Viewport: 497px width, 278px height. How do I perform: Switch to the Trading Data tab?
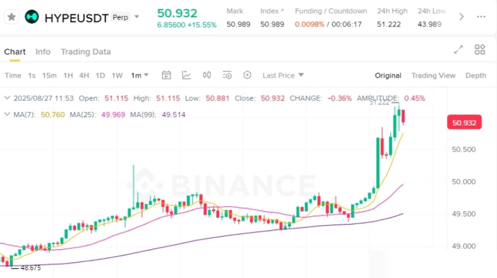[x=85, y=52]
